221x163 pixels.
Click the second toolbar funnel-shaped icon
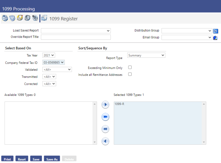coord(12,18)
